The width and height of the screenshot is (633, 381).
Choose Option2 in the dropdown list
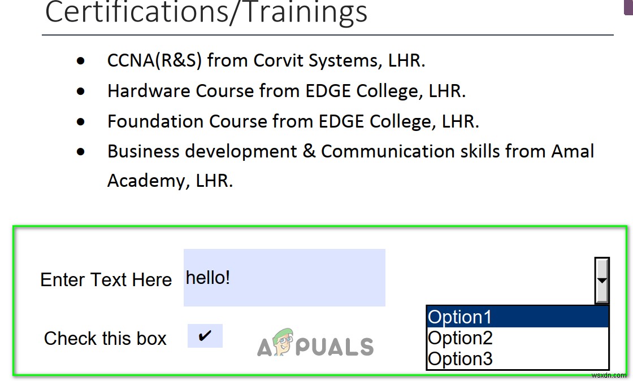[517, 338]
